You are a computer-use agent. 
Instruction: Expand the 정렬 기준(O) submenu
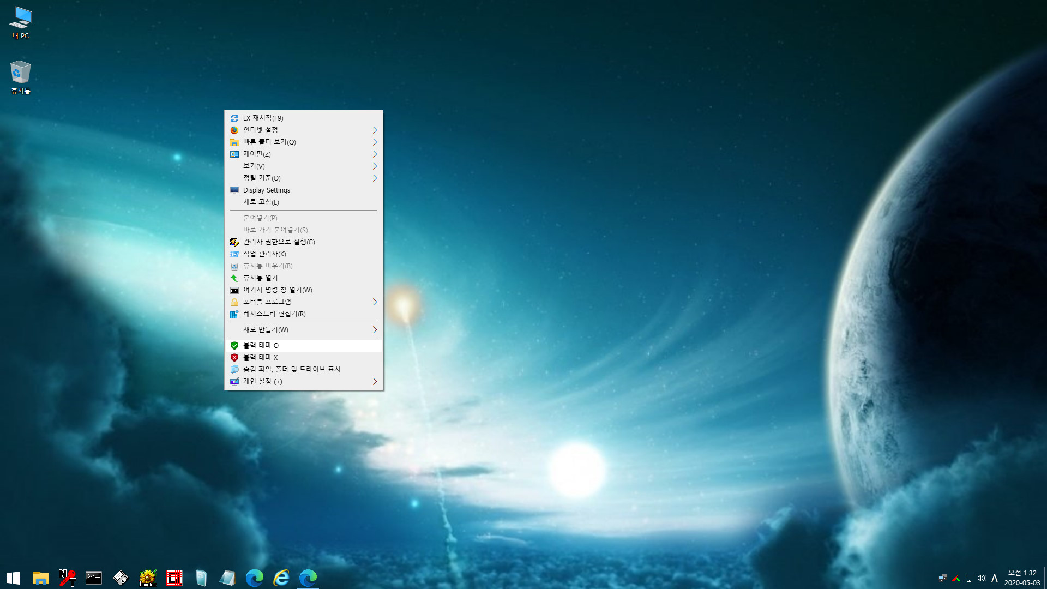(x=303, y=178)
